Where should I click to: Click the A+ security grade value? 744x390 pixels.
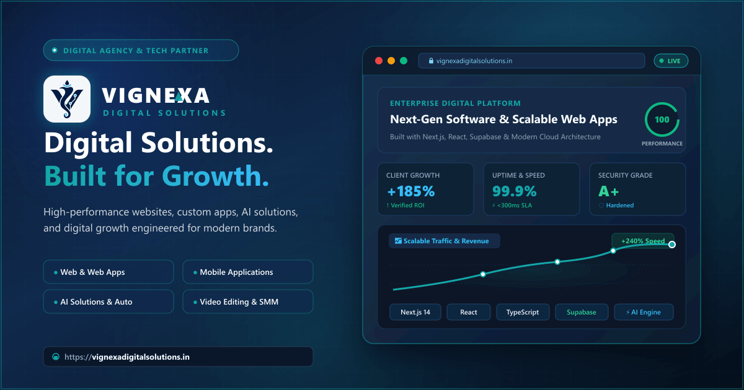pyautogui.click(x=609, y=191)
